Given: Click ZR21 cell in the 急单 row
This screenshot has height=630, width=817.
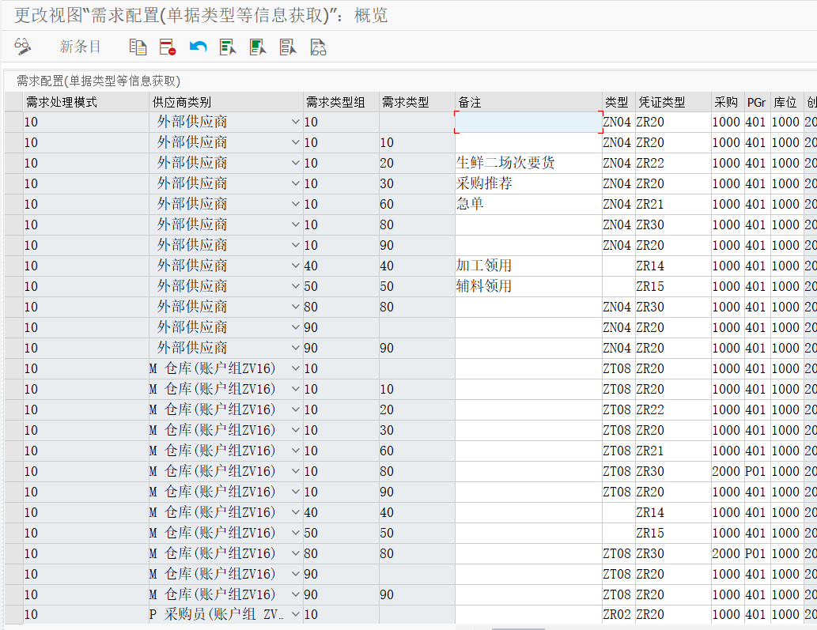Looking at the screenshot, I should (673, 204).
